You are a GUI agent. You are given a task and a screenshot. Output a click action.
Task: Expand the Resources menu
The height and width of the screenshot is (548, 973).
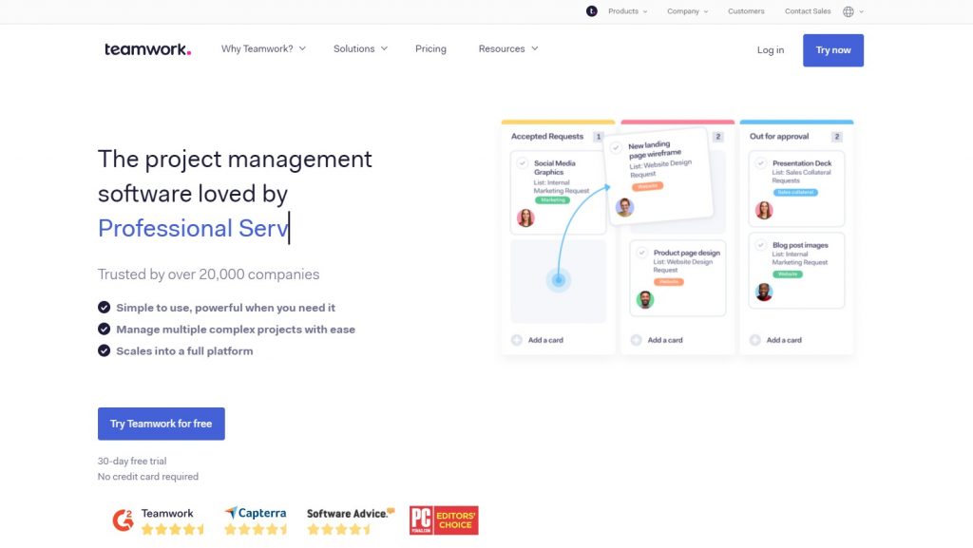point(508,48)
